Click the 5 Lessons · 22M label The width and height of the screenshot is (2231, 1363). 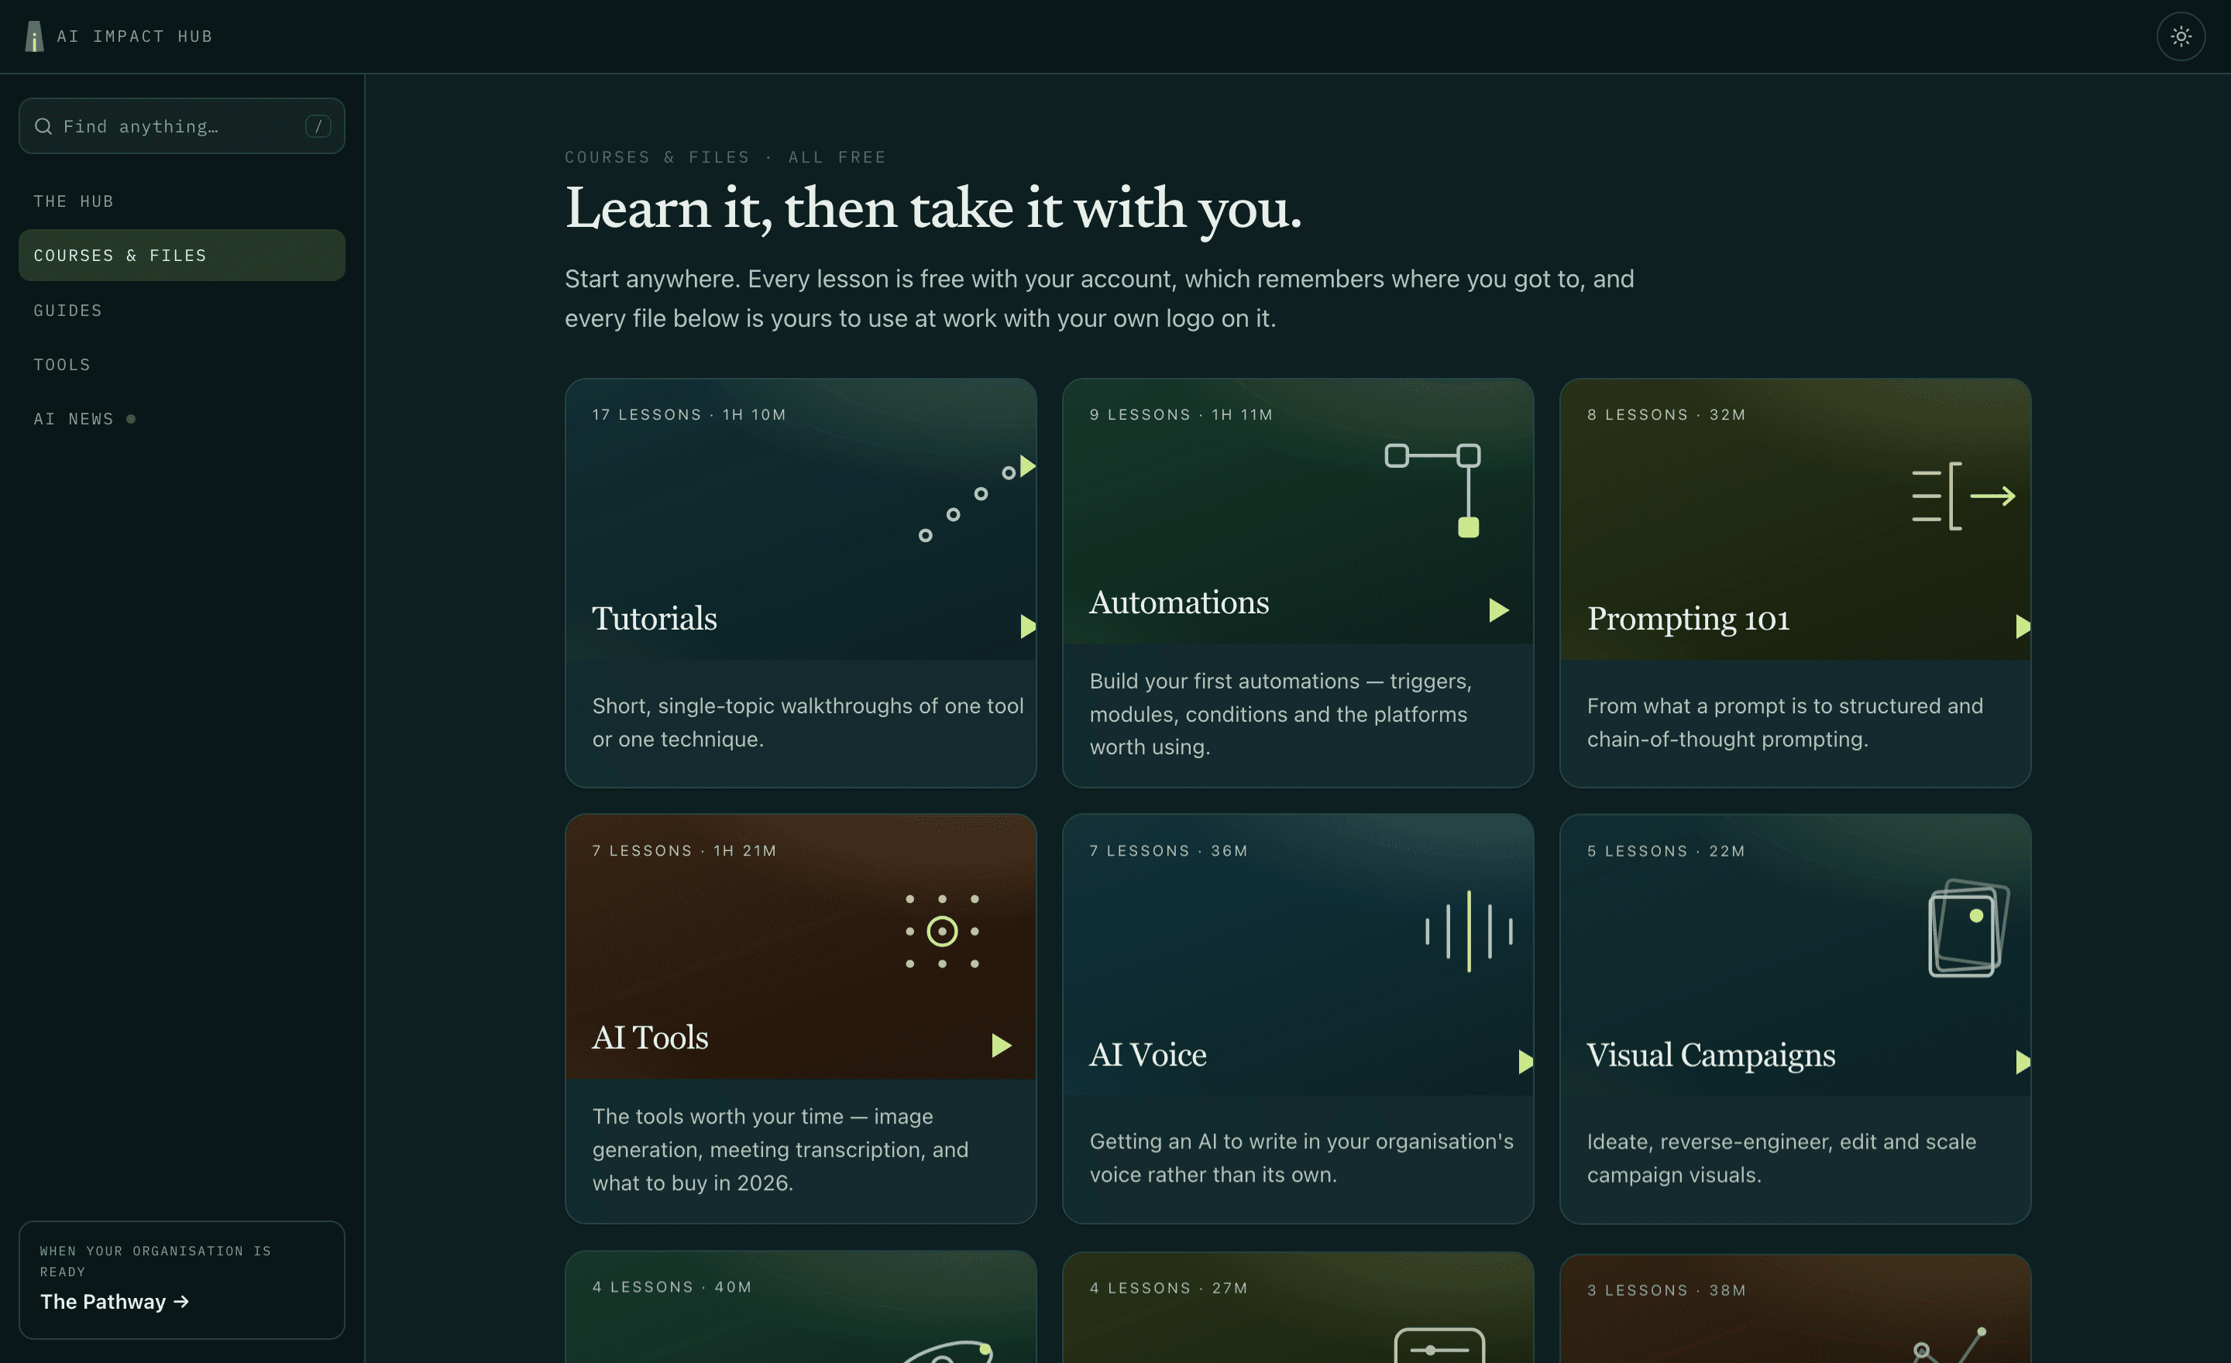1666,851
